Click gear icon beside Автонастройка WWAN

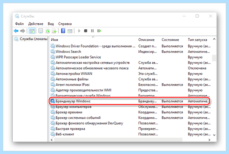click(x=53, y=74)
